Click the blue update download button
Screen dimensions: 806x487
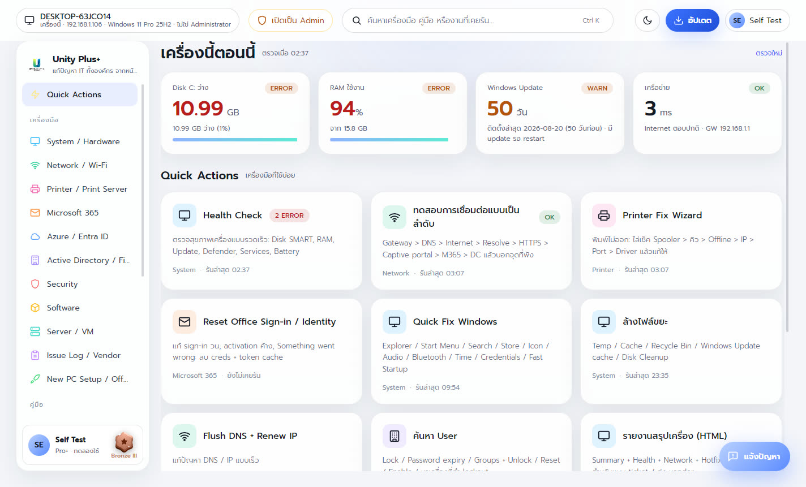pos(692,20)
